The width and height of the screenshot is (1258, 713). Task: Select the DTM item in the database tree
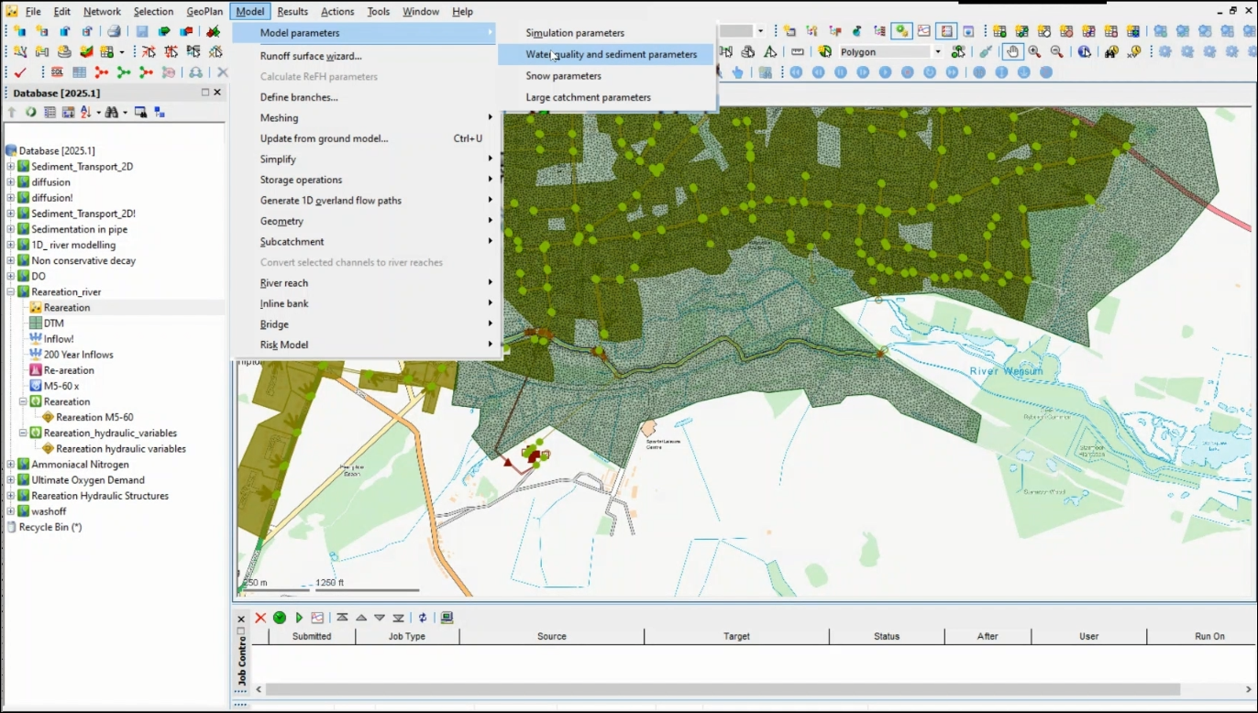coord(54,323)
